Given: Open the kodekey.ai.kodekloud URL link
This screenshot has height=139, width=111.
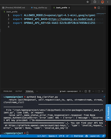Looking at the screenshot, I should pyautogui.click(x=72, y=19).
